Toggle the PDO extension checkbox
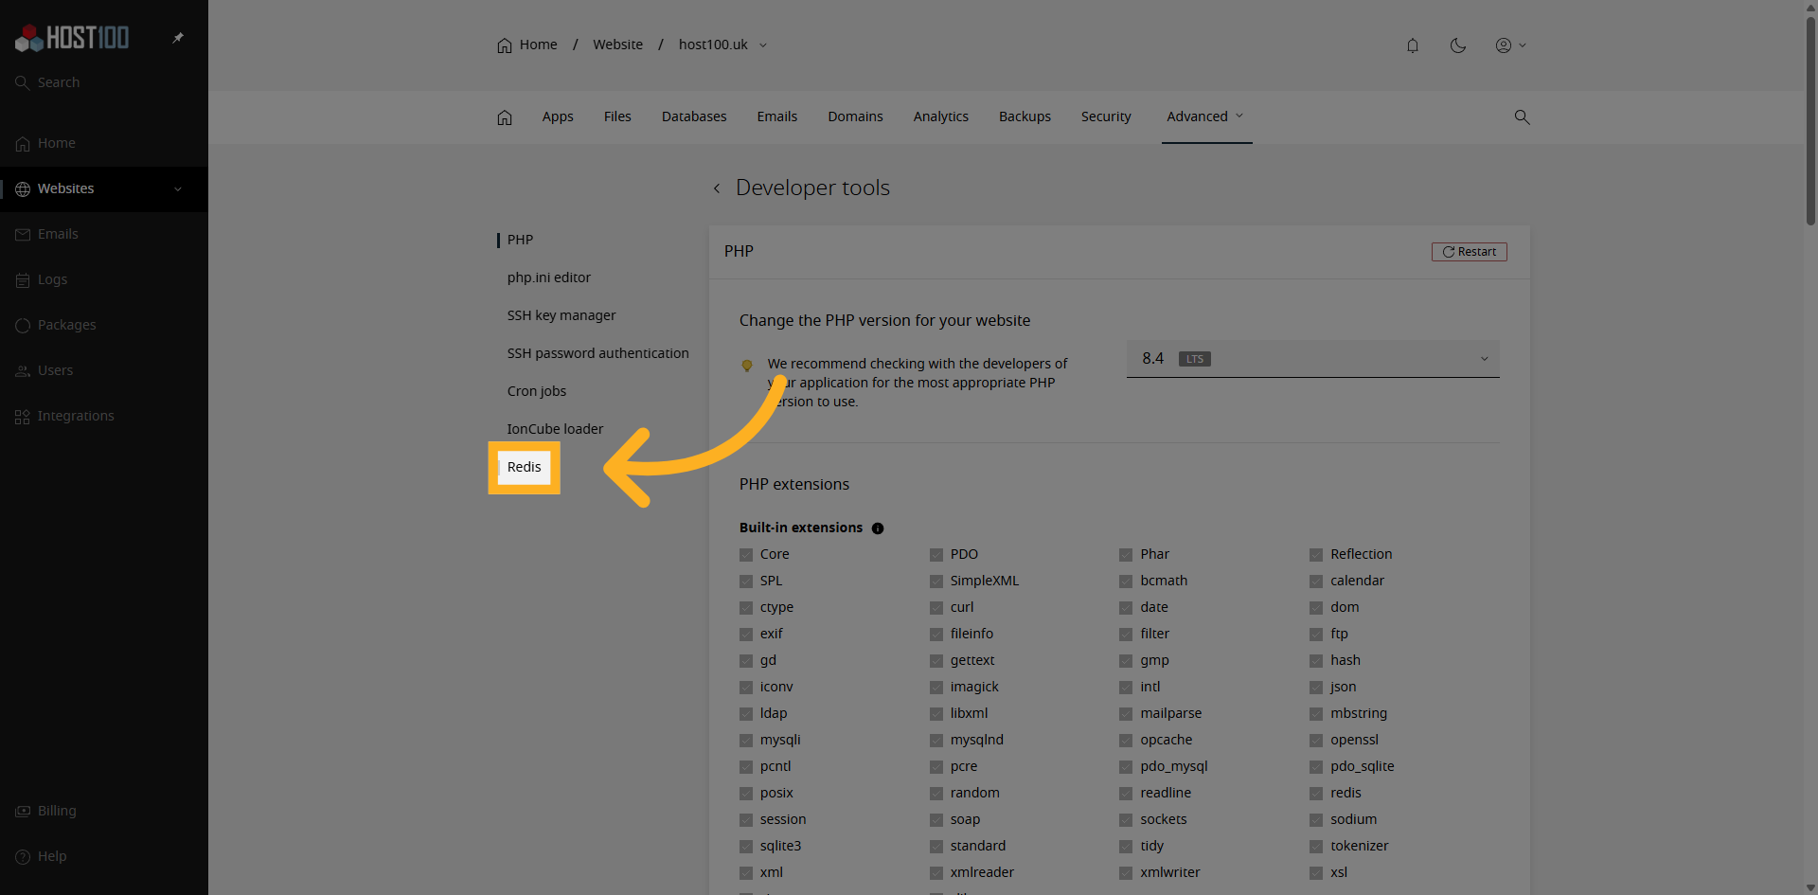The image size is (1818, 895). (x=936, y=555)
